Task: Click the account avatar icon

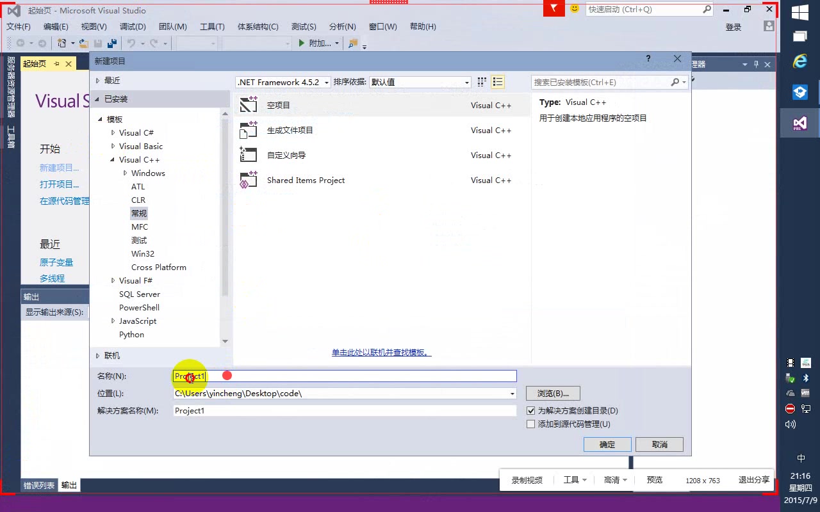Action: (769, 26)
